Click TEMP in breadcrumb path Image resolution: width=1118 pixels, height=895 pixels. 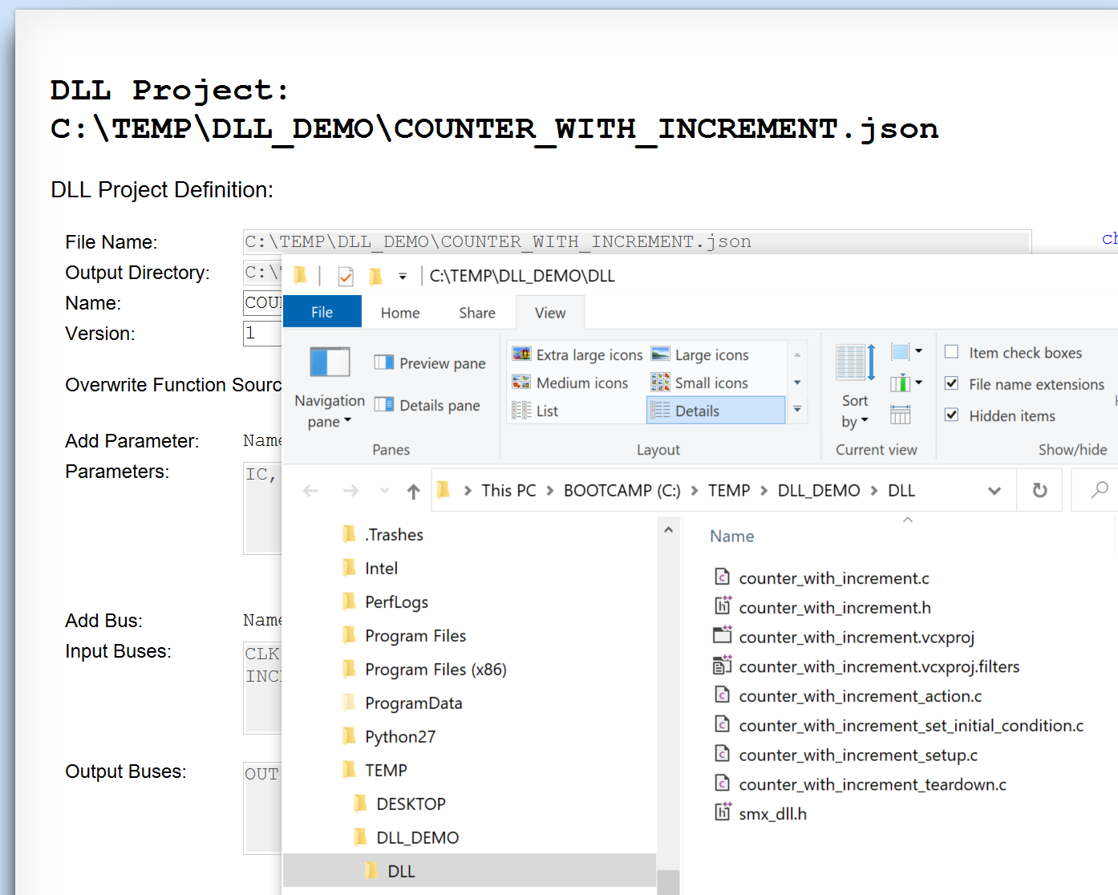pyautogui.click(x=728, y=491)
